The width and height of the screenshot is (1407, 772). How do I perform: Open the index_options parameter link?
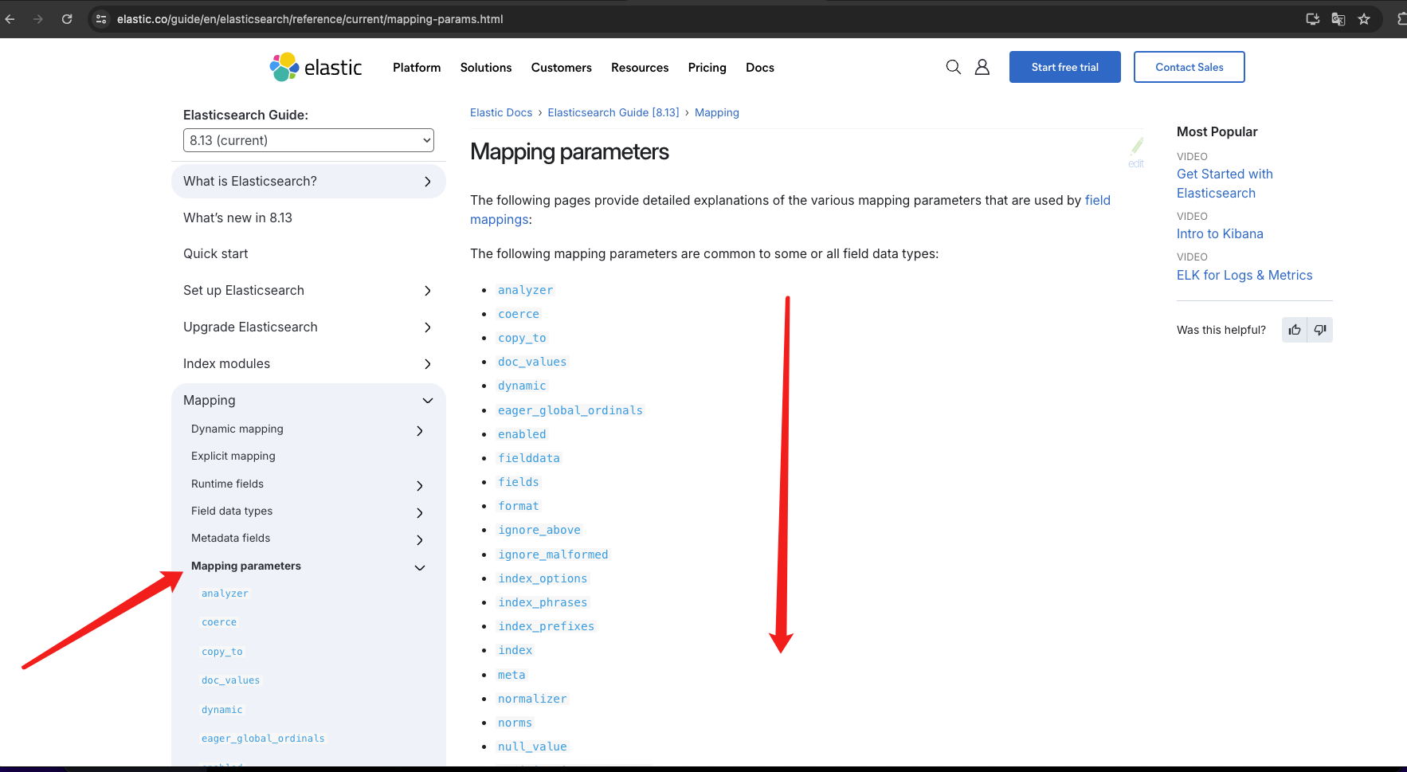tap(543, 578)
